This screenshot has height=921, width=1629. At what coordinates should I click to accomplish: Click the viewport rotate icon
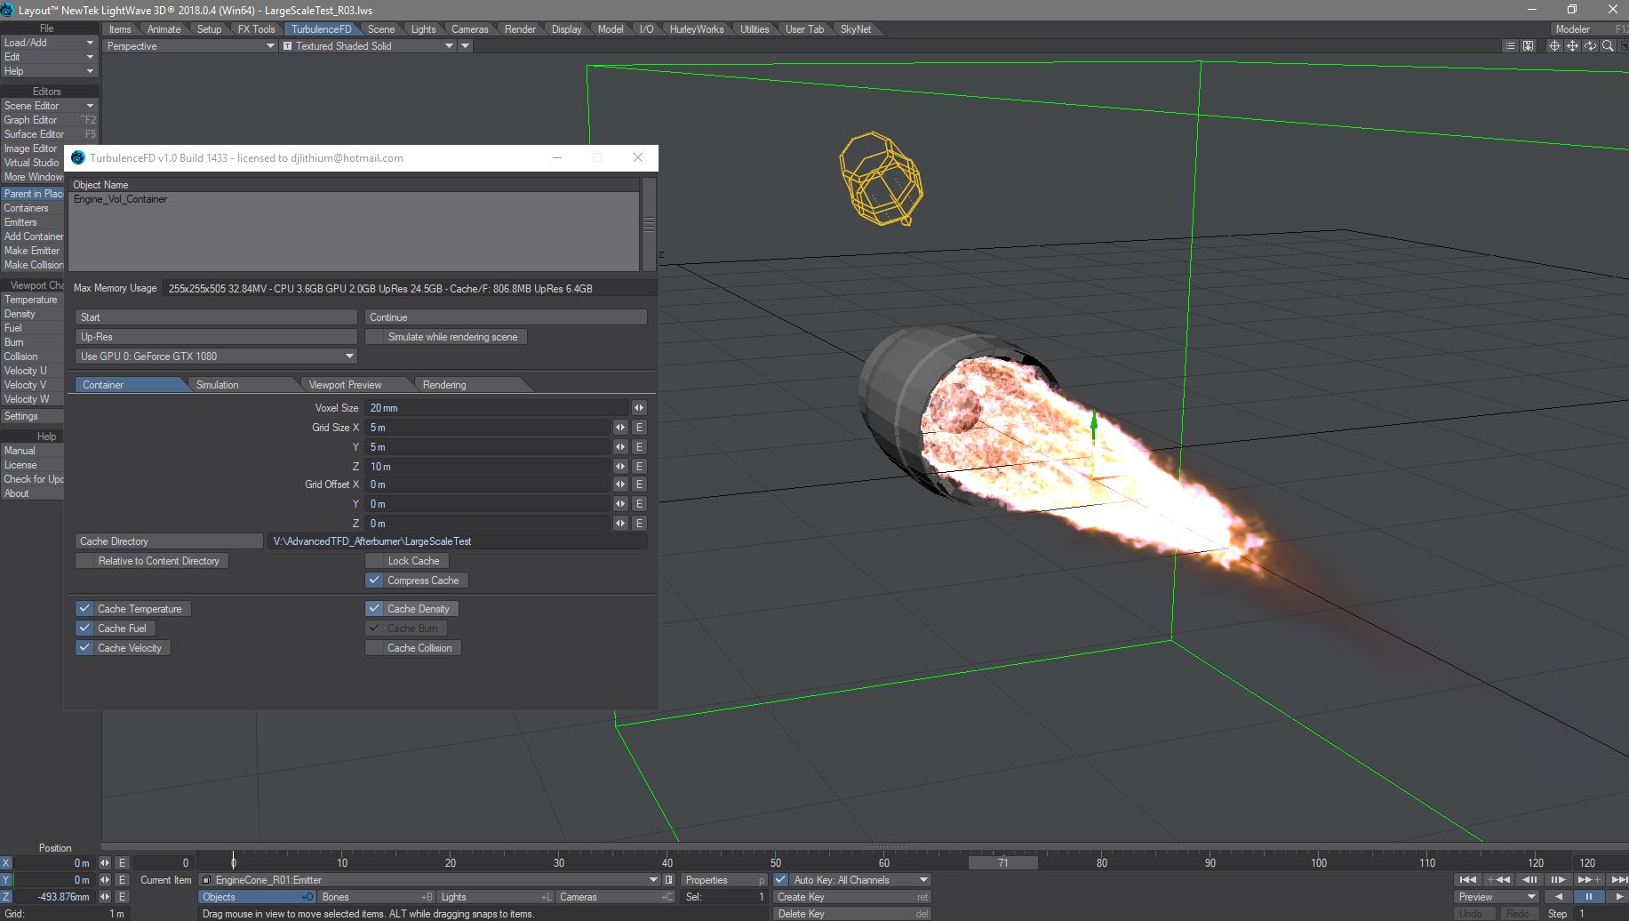(1590, 46)
